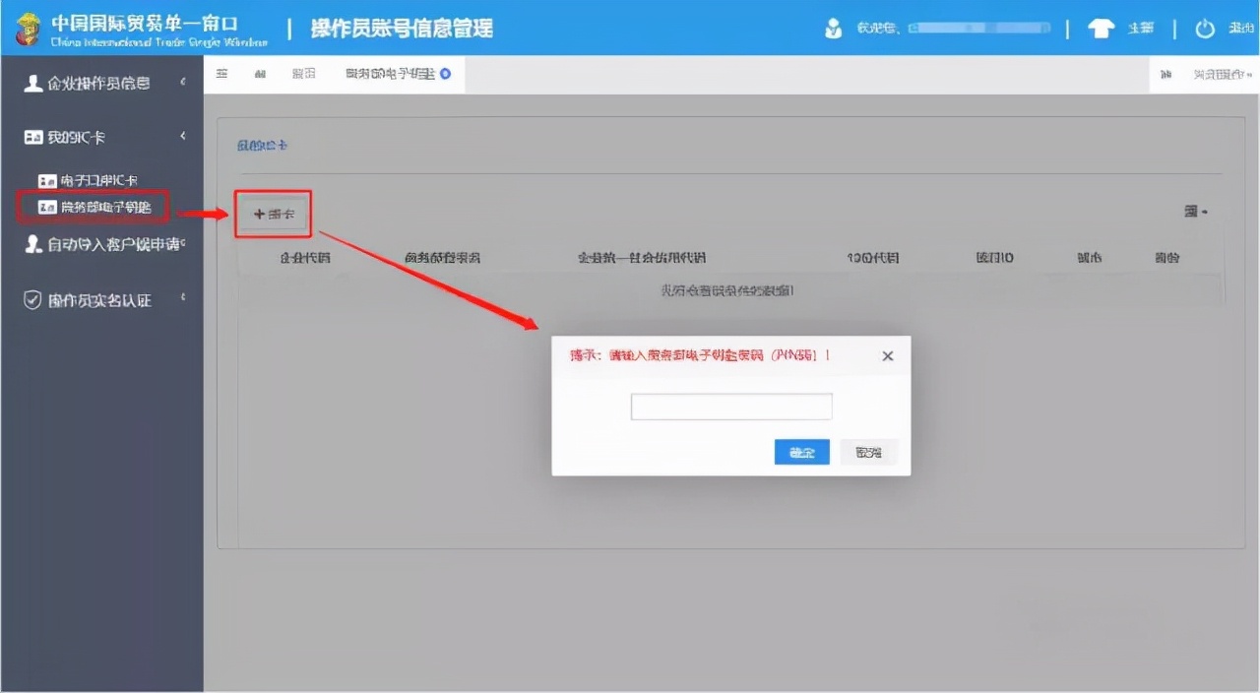
Task: Click inside the PIN code input box
Action: [x=730, y=406]
